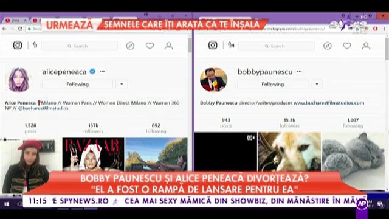Screen dimensions: 389x219
Task: Open Bobby's dog photo post
Action: (x=289, y=151)
